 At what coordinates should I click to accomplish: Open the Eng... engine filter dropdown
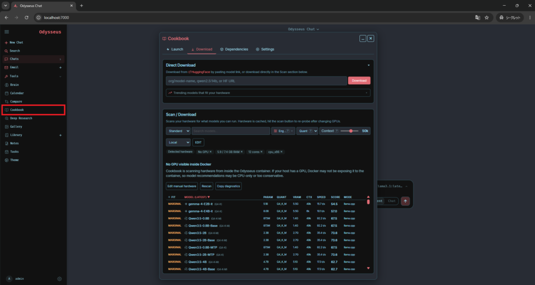click(x=283, y=131)
